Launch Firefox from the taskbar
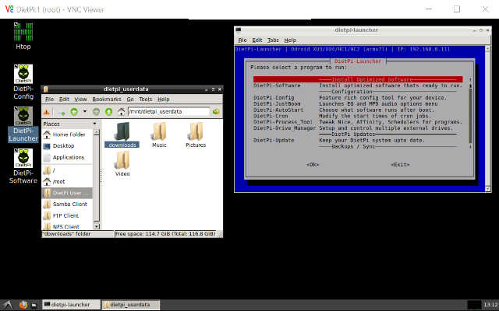This screenshot has height=311, width=499. 23,305
